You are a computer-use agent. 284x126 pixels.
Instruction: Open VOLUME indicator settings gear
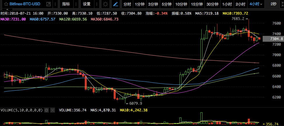(46, 110)
